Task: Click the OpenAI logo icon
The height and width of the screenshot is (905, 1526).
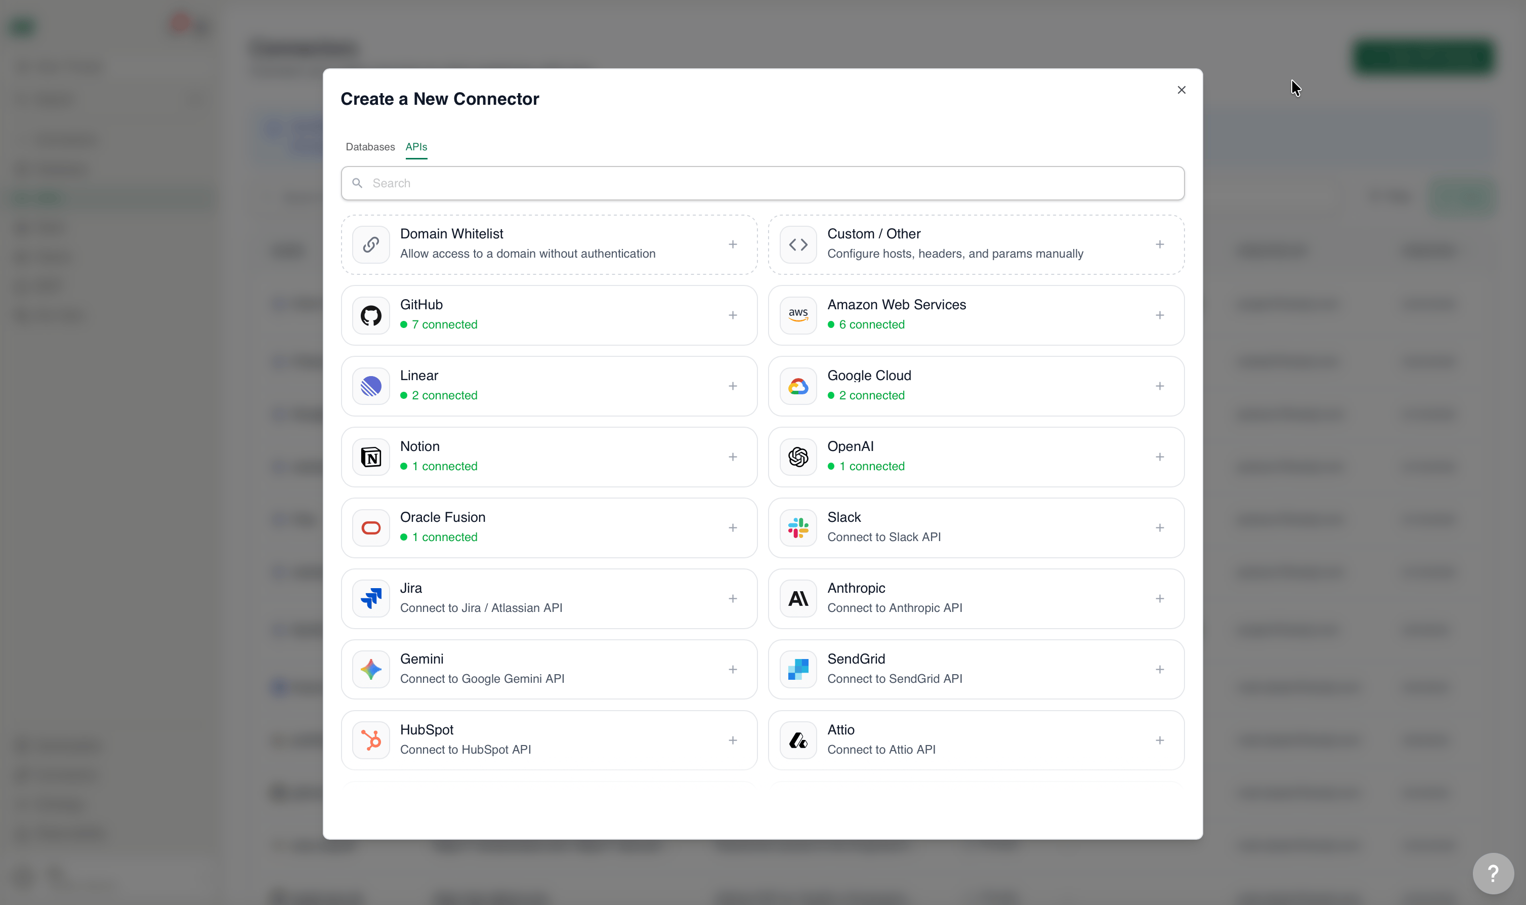Action: [x=798, y=457]
